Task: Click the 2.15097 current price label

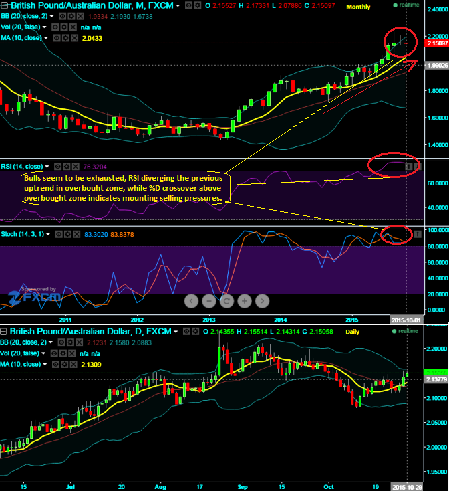Action: click(x=437, y=43)
